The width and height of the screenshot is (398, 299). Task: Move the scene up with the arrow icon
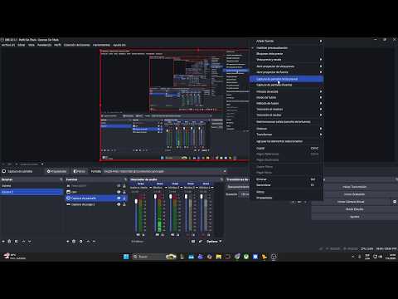pos(23,242)
